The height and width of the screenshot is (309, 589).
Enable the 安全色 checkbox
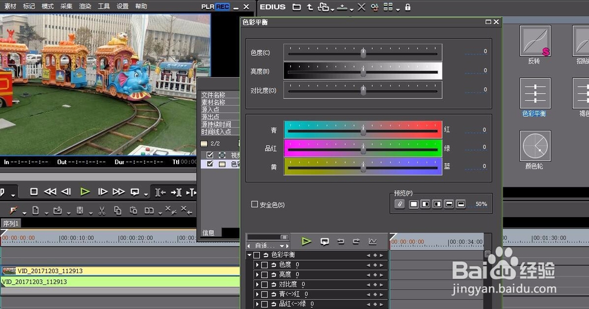pyautogui.click(x=254, y=204)
